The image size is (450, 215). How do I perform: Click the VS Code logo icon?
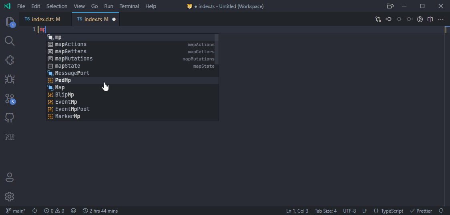[8, 6]
